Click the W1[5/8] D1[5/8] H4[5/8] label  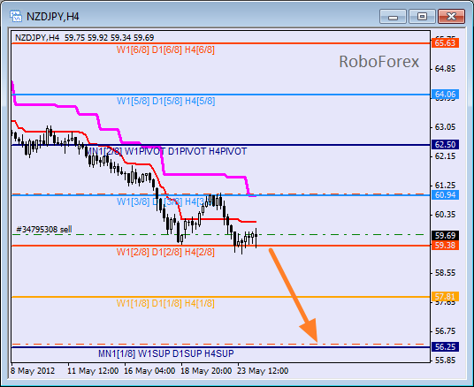pyautogui.click(x=166, y=101)
